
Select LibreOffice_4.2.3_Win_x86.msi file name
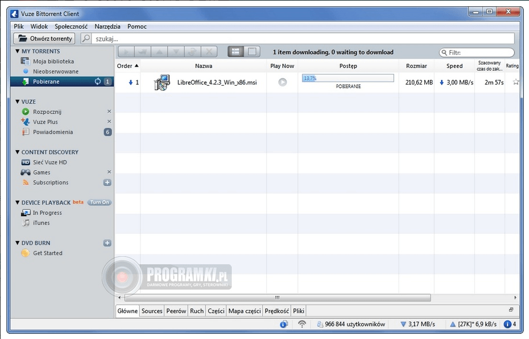pos(217,82)
